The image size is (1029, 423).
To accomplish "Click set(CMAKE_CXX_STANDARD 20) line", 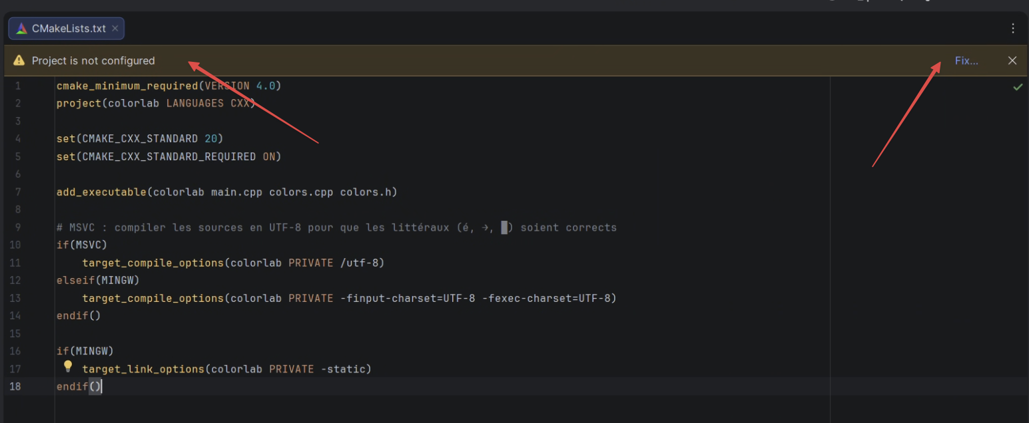I will [140, 139].
